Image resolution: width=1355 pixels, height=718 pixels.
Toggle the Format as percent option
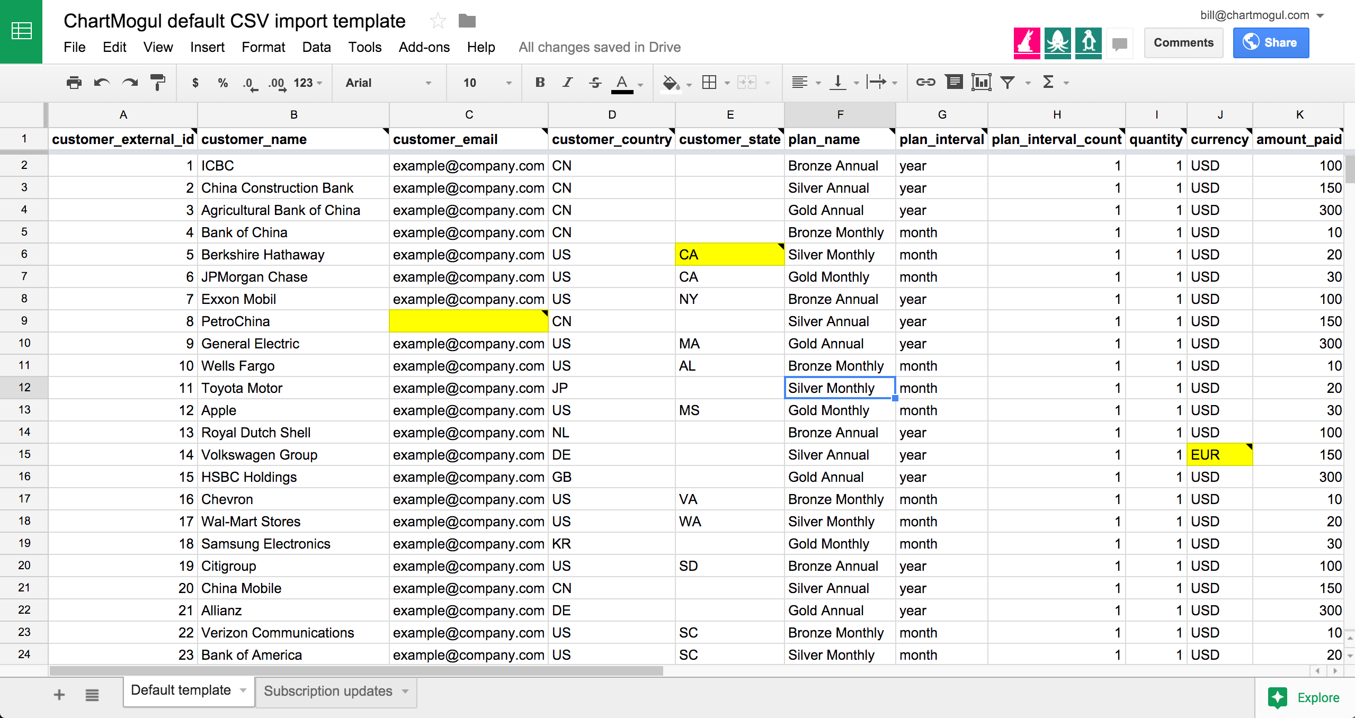[x=222, y=83]
